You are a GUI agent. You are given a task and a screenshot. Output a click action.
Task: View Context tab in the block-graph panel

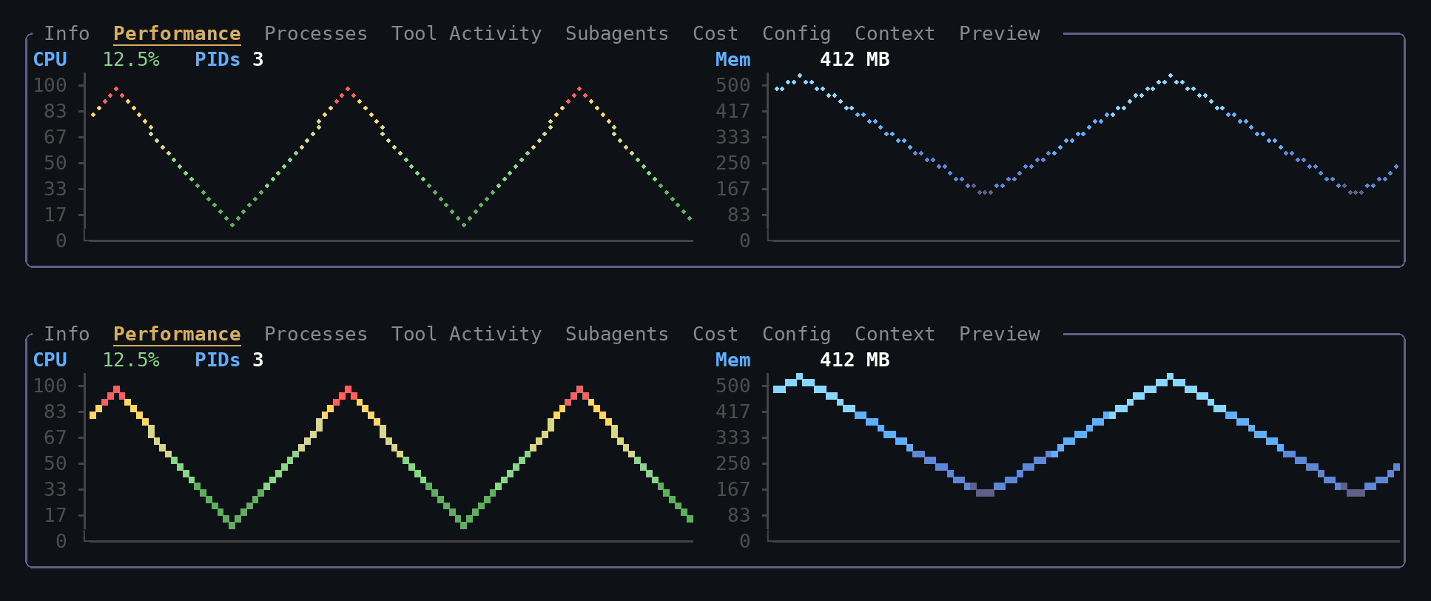pos(895,334)
